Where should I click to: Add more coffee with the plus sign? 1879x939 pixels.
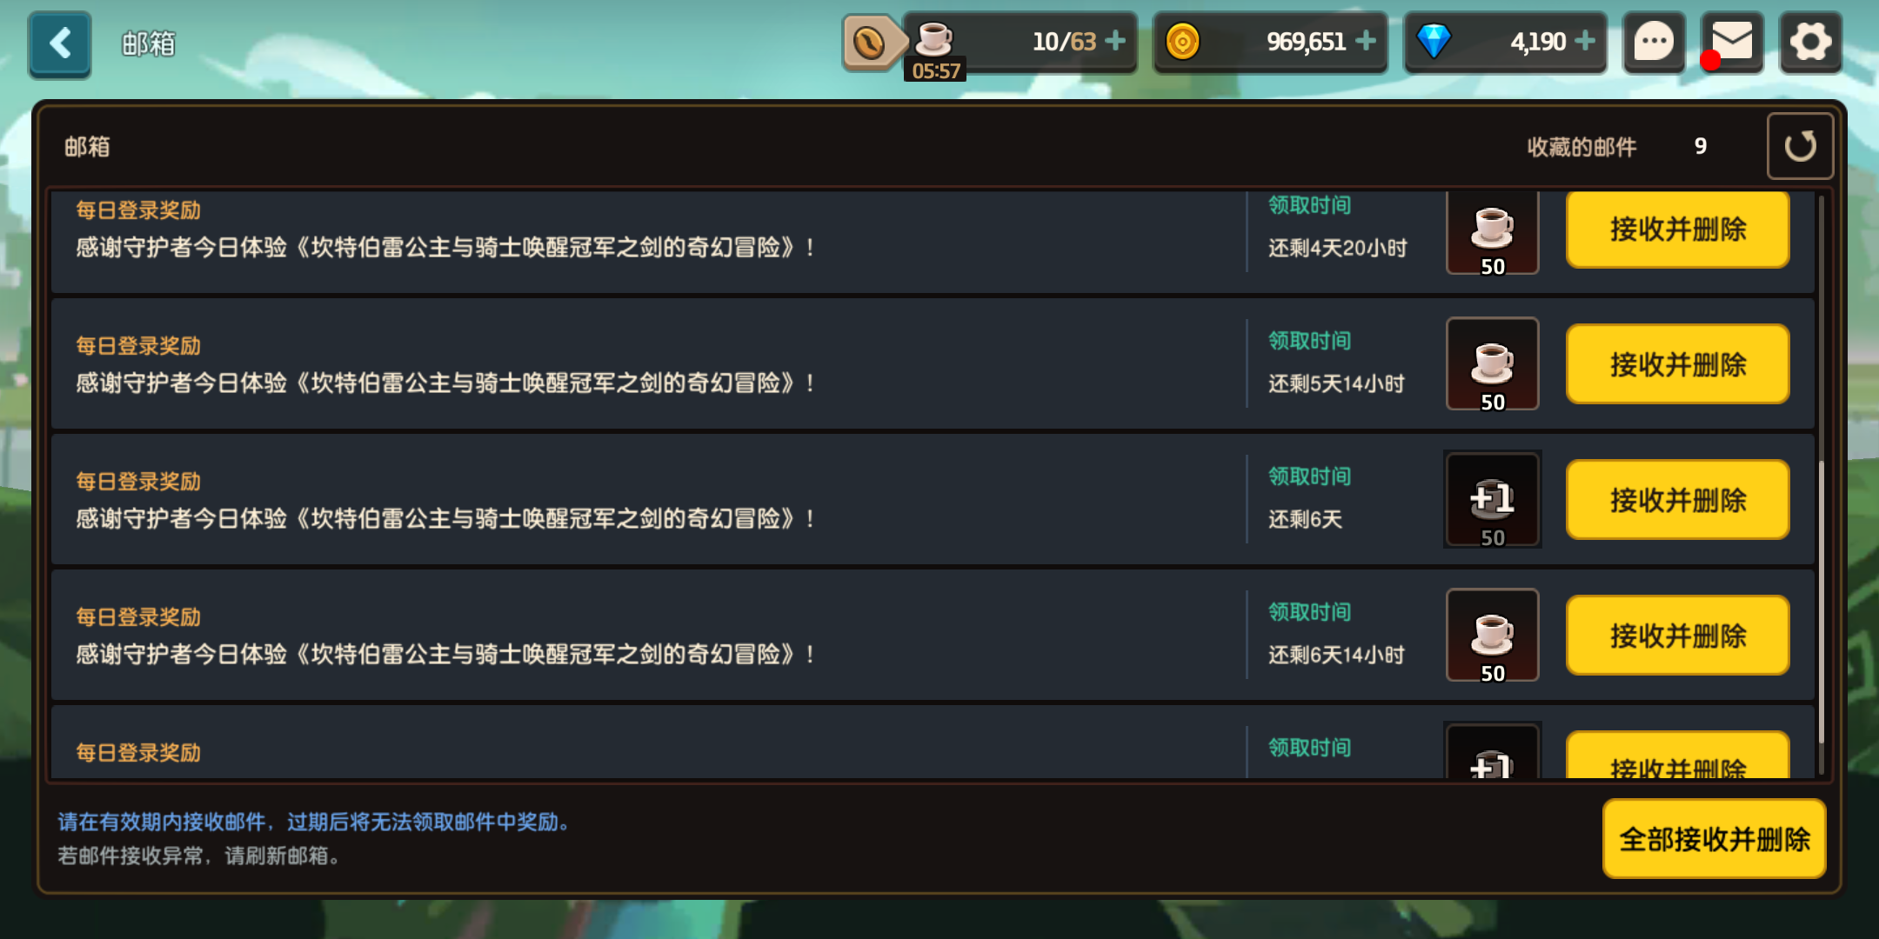pyautogui.click(x=1115, y=41)
